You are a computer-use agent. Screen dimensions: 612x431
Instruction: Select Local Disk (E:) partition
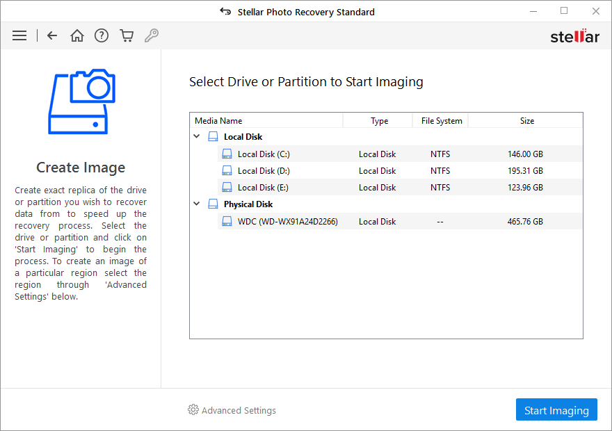263,188
